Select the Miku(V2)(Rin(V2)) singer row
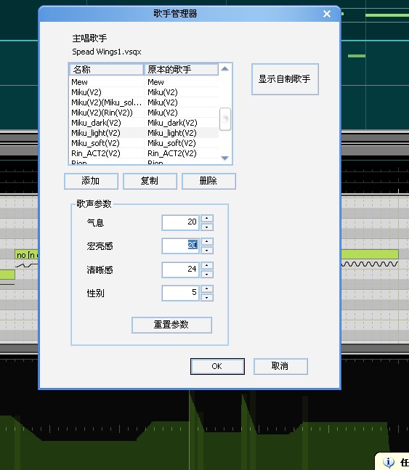The image size is (409, 470). tap(144, 113)
